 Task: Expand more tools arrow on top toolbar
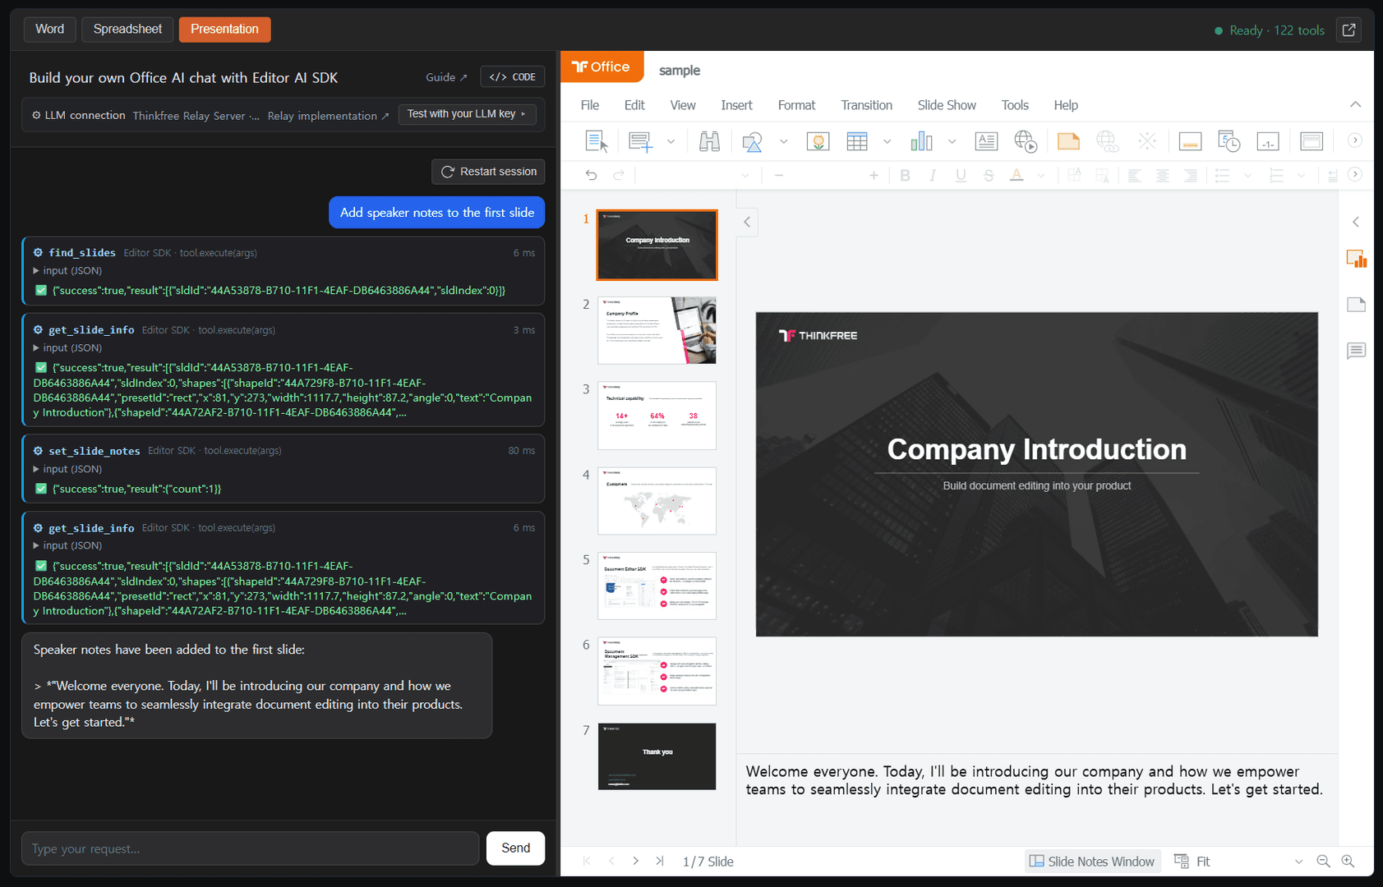(1355, 140)
